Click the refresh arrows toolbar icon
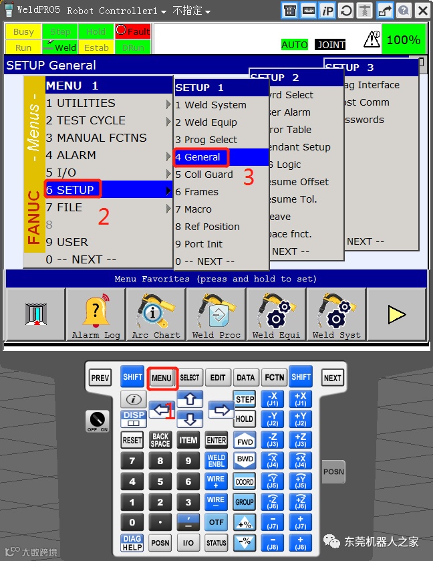Image resolution: width=433 pixels, height=561 pixels. pyautogui.click(x=345, y=11)
